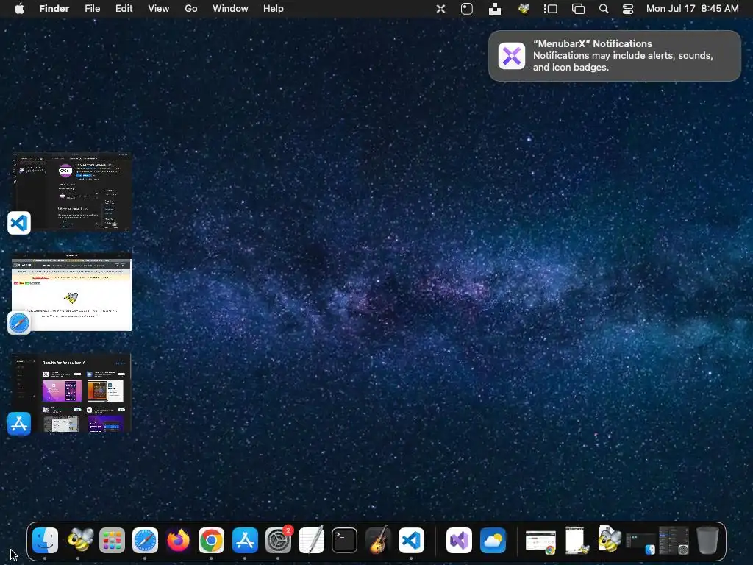Open Safari from the Dock
The image size is (753, 565).
coord(145,541)
